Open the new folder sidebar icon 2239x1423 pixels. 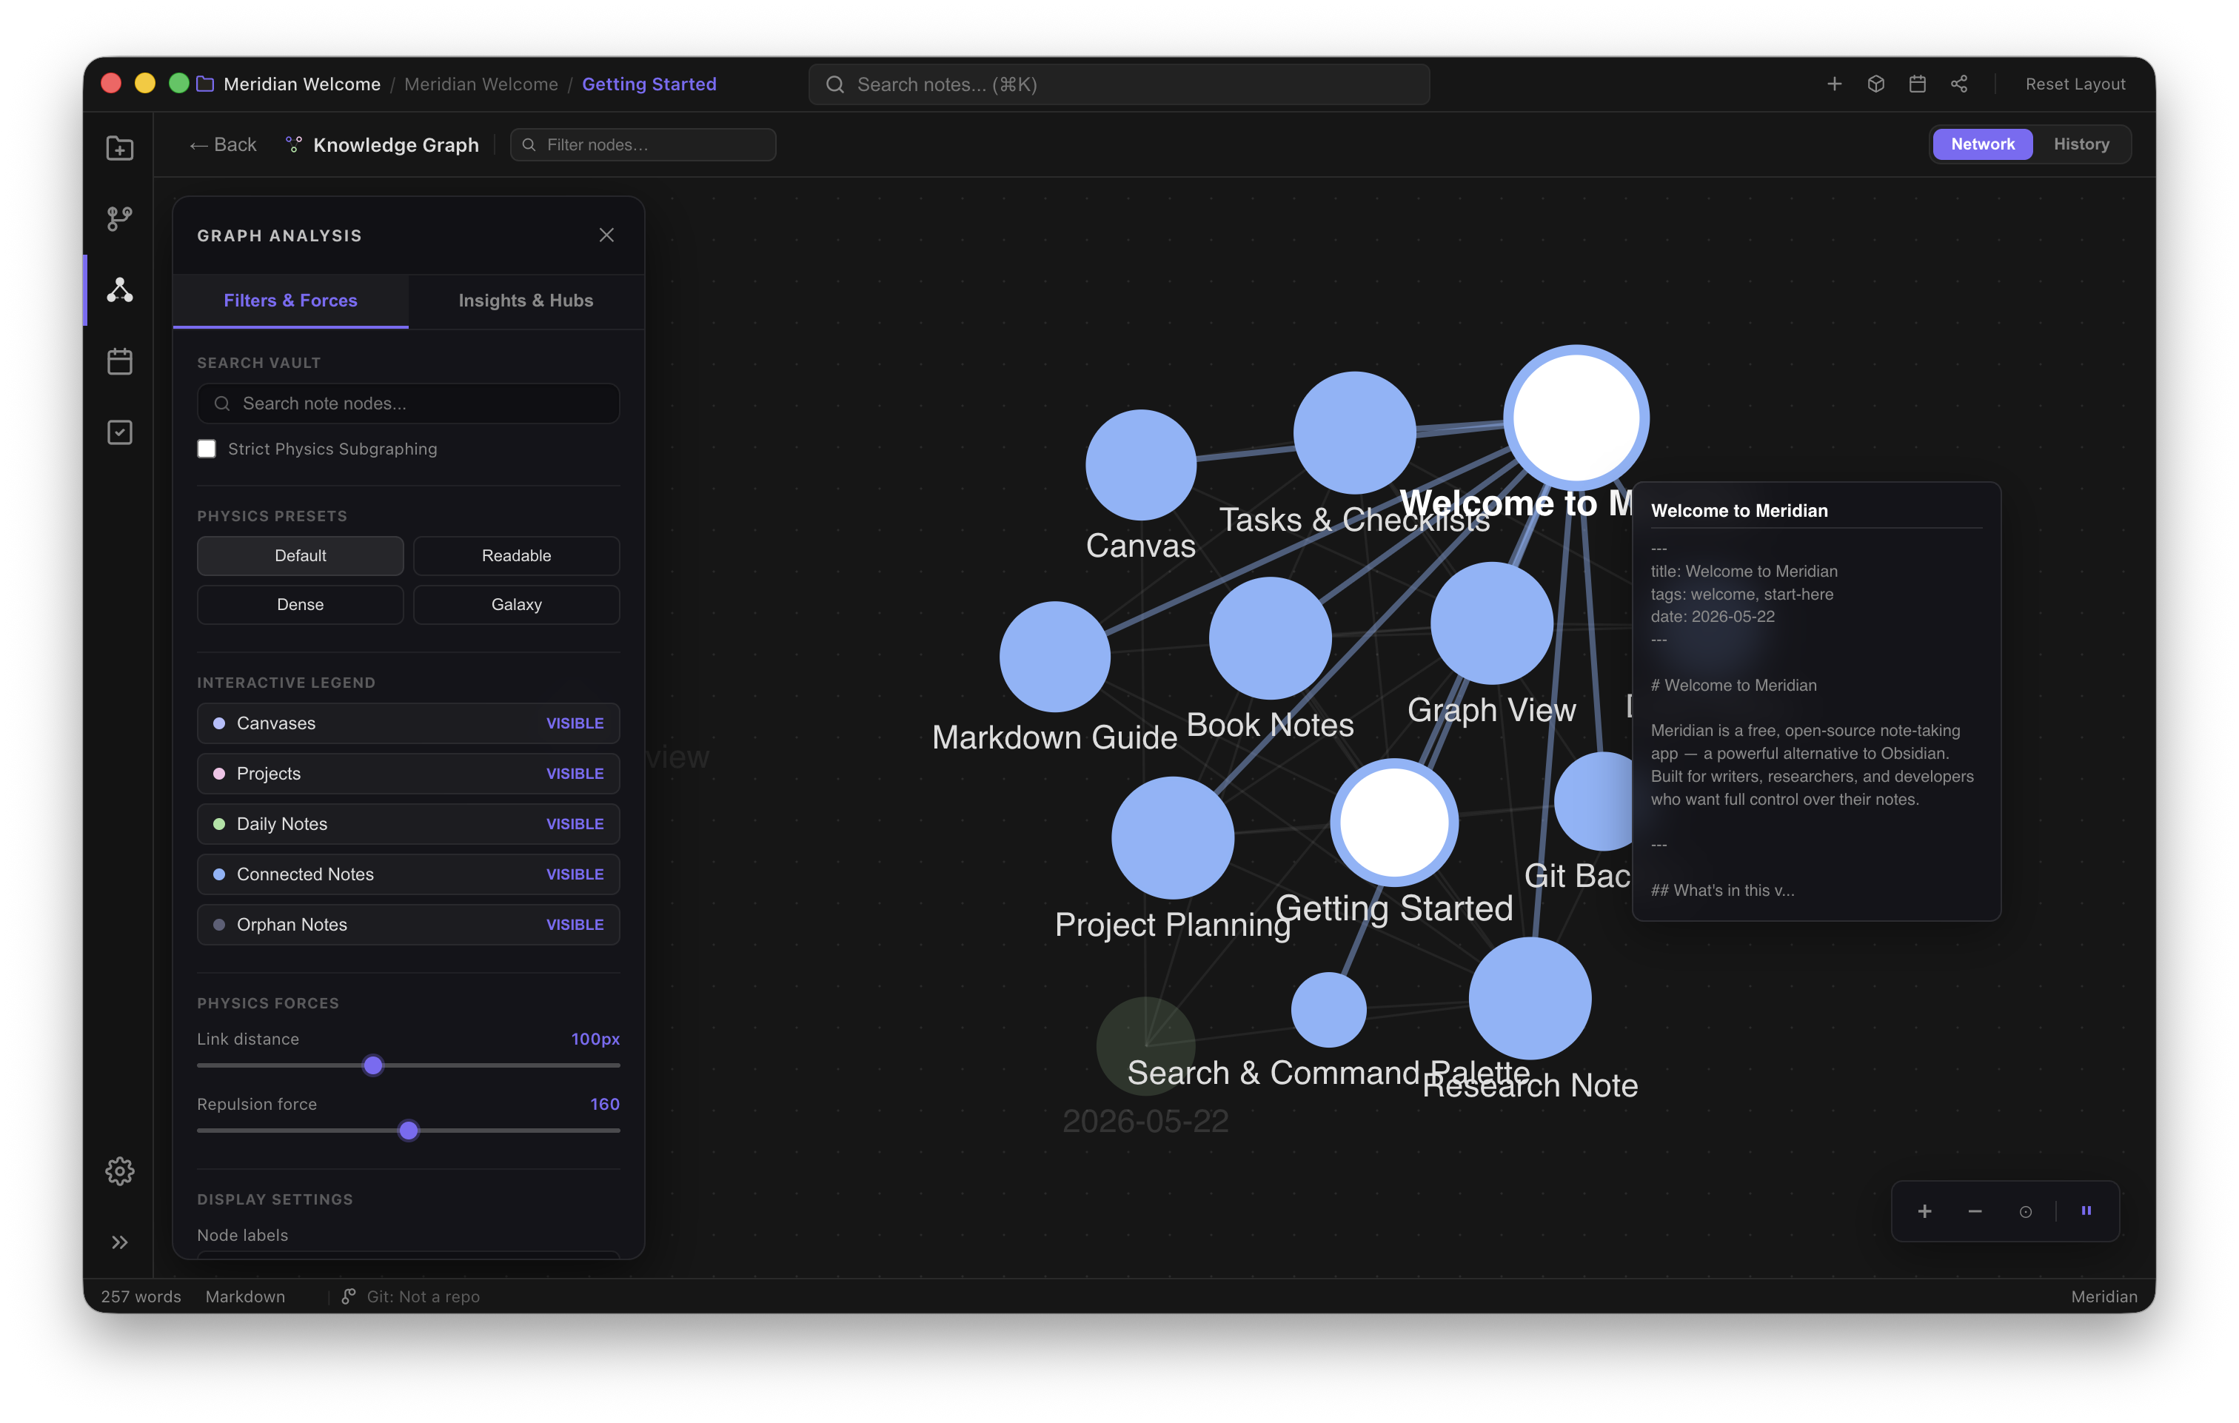click(120, 148)
